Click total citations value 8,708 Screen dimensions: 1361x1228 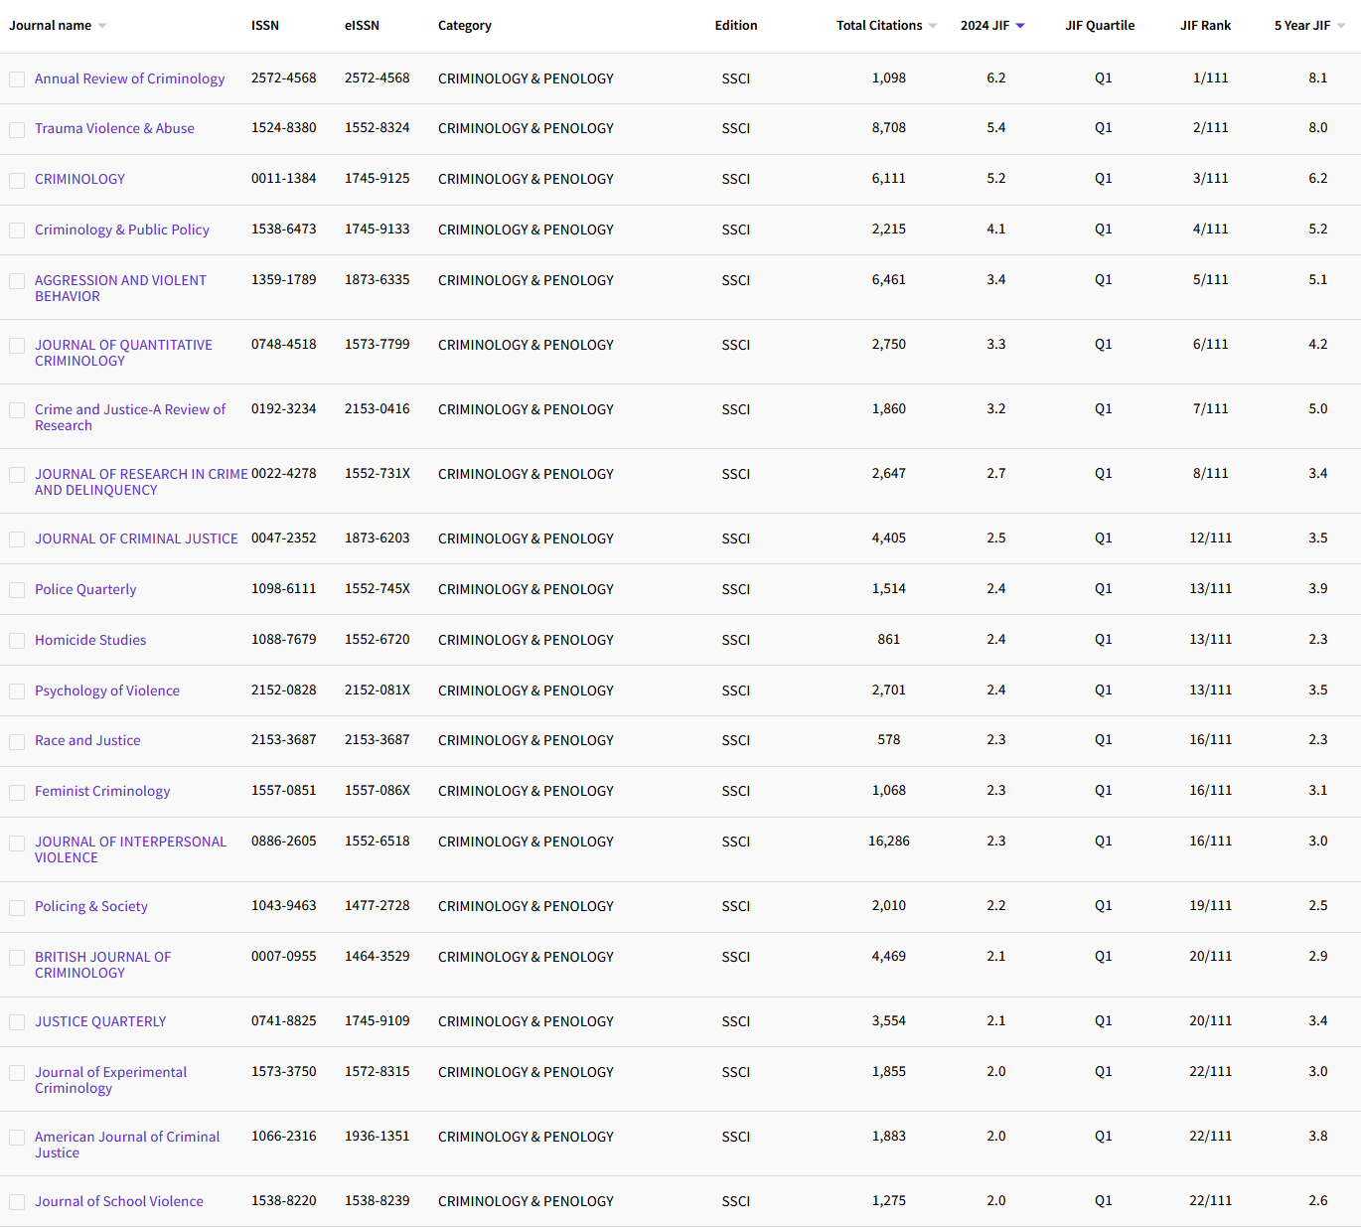pos(889,127)
